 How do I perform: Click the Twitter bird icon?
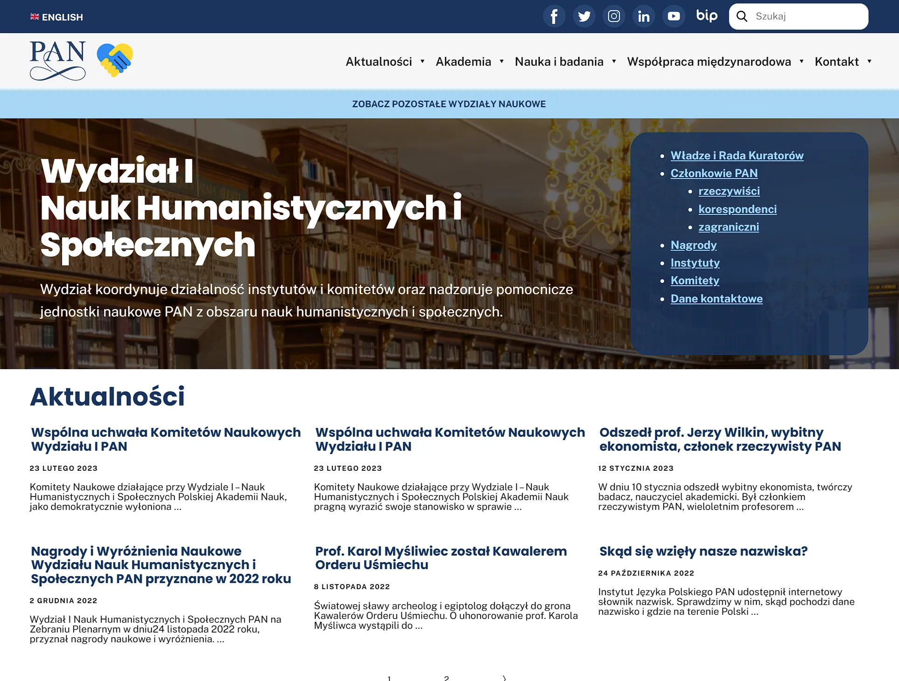pos(584,16)
